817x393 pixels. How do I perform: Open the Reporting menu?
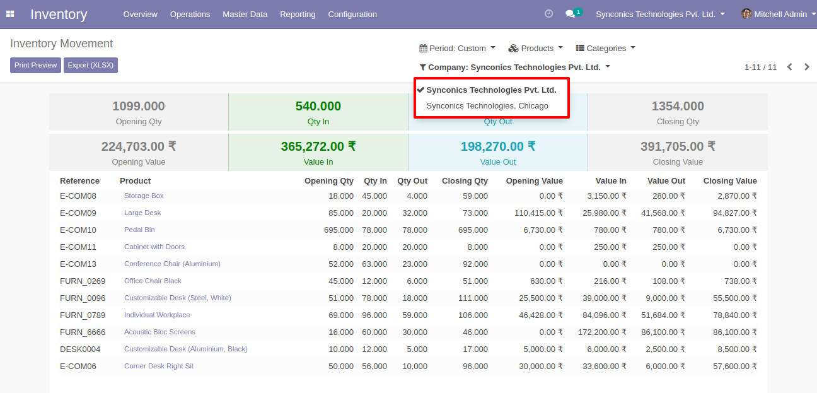tap(298, 14)
